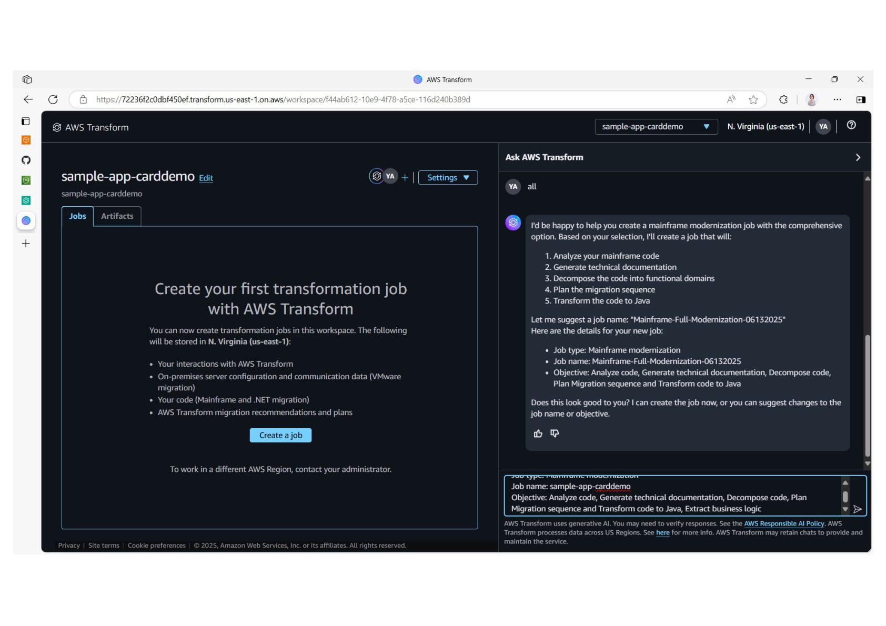Click 'Job name: Mainframe-Full-Modernization-06132025' bullet

click(x=647, y=361)
